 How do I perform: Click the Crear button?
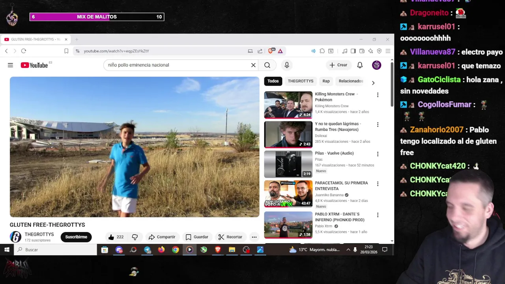coord(339,65)
